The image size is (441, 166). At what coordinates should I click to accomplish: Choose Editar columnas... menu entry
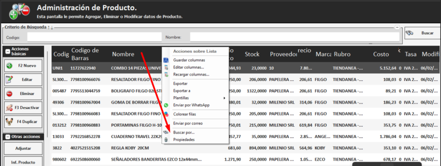pos(189,68)
